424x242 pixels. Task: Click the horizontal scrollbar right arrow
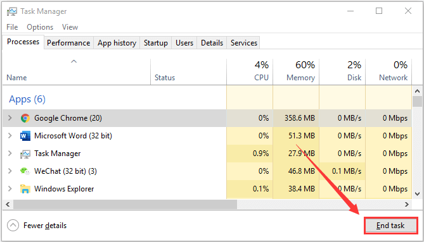(x=407, y=205)
